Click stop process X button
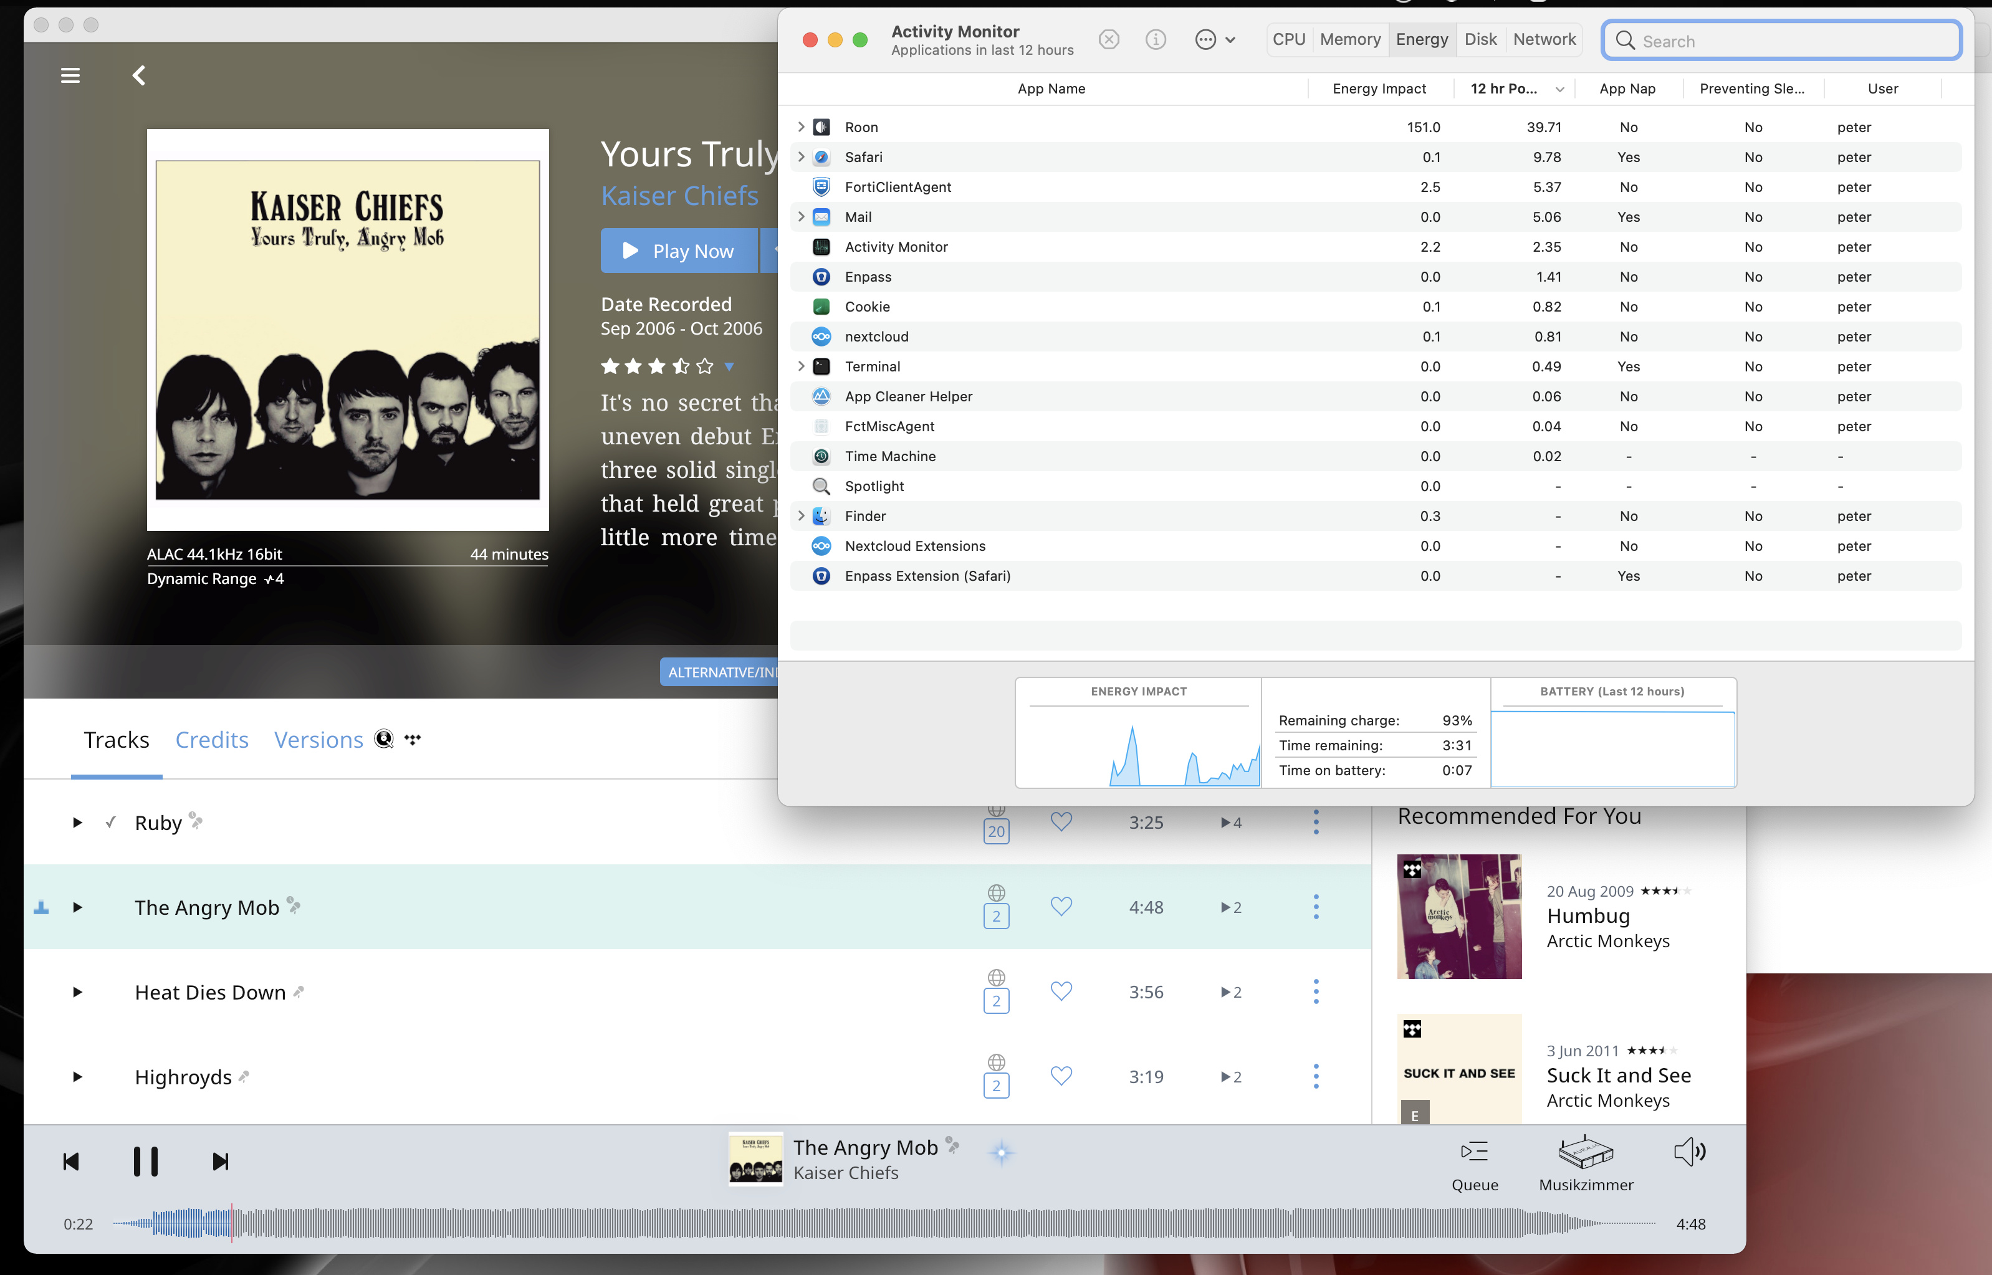Viewport: 1992px width, 1275px height. pyautogui.click(x=1109, y=40)
